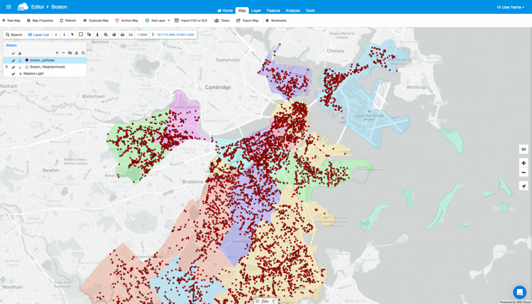Click the freehand lasso selection tool

click(x=89, y=34)
